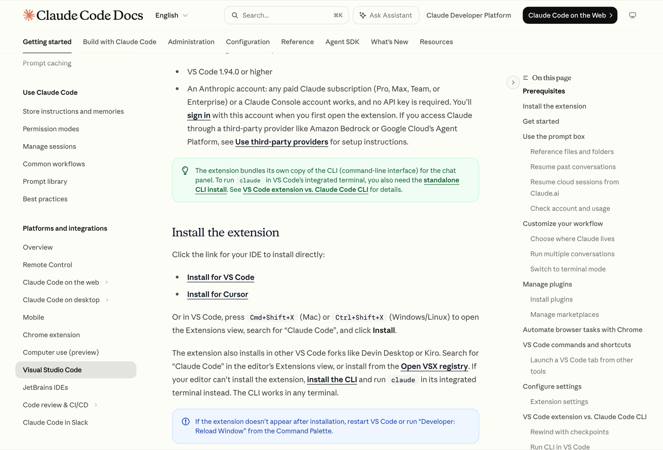The width and height of the screenshot is (663, 450).
Task: Click the info circle note icon
Action: (186, 422)
